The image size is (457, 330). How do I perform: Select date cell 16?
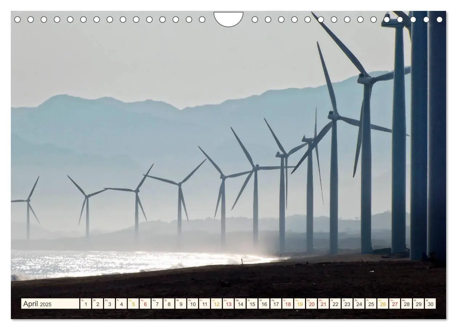tap(264, 304)
